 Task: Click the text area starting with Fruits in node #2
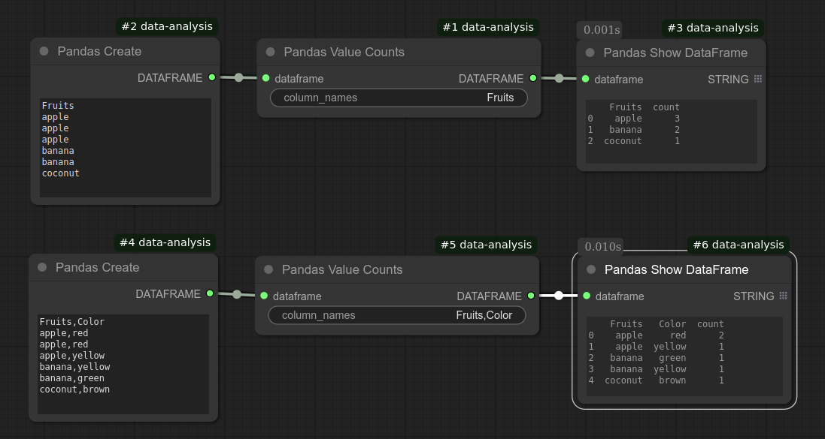[126, 148]
